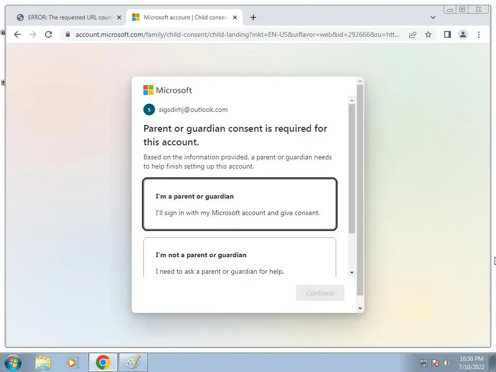
Task: Open the Windows Start menu
Action: 13,362
